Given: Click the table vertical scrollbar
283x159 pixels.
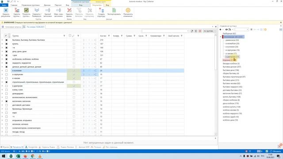Looking at the screenshot, I should coord(216,84).
